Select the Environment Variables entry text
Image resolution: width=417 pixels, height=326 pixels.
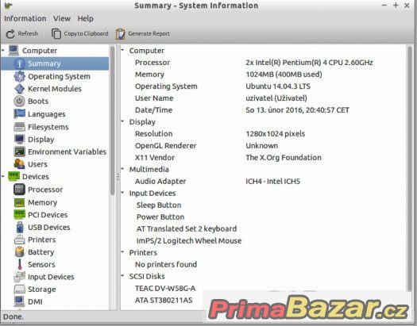67,151
